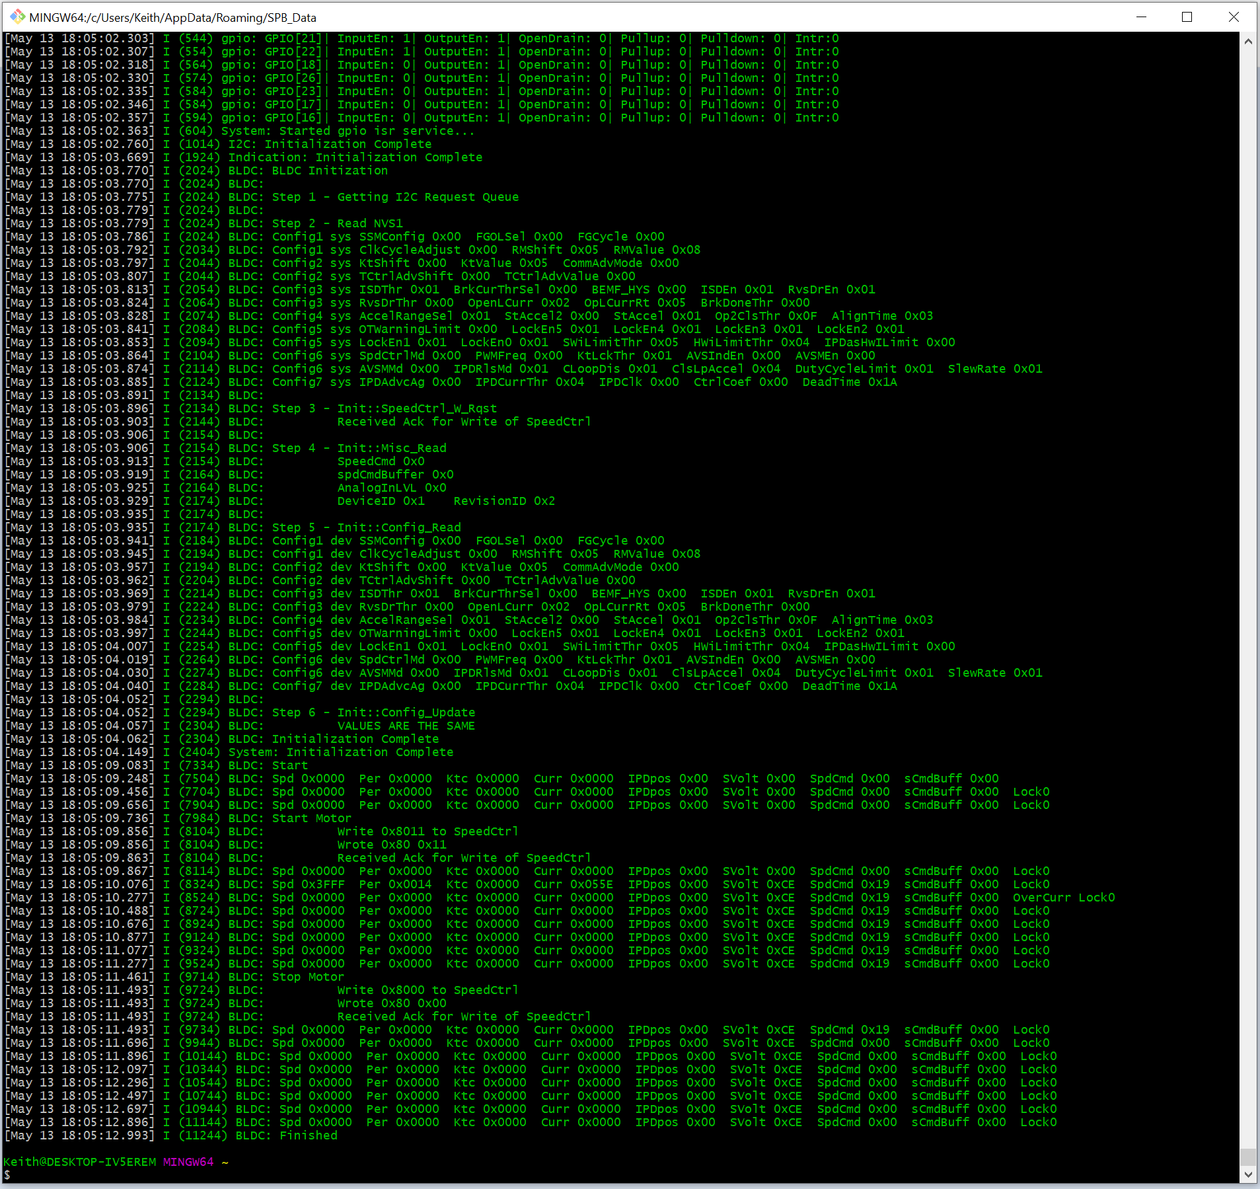Minimize the MINGW64 terminal window

[x=1141, y=17]
